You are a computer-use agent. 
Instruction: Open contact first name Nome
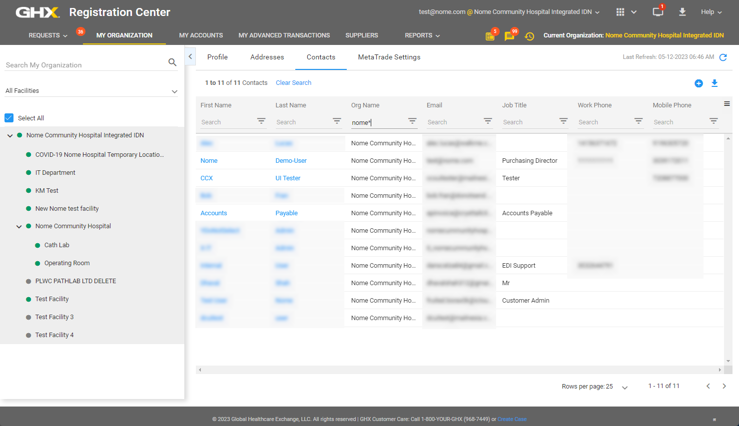[x=209, y=161]
